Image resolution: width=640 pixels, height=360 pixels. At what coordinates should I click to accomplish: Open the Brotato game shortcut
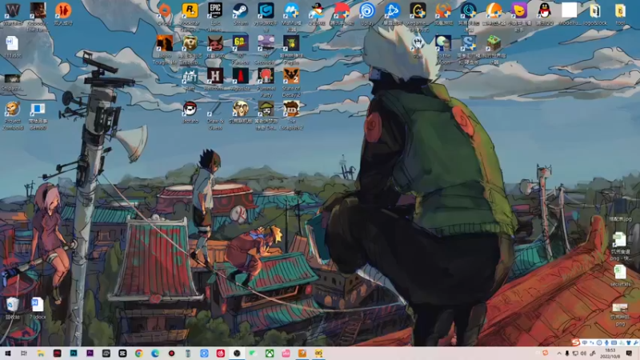(190, 109)
